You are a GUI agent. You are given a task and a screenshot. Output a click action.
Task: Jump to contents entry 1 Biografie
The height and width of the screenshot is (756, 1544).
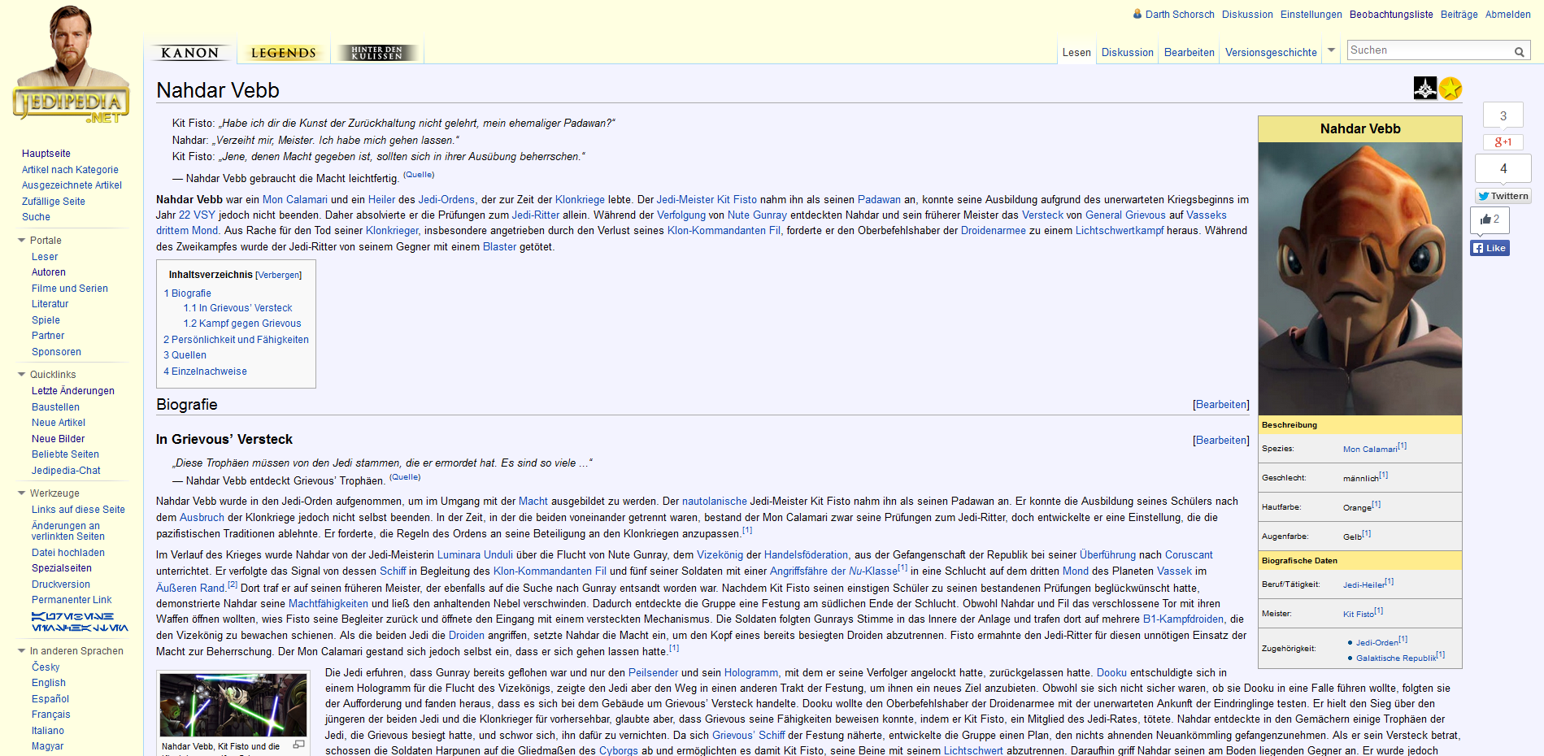pos(188,293)
